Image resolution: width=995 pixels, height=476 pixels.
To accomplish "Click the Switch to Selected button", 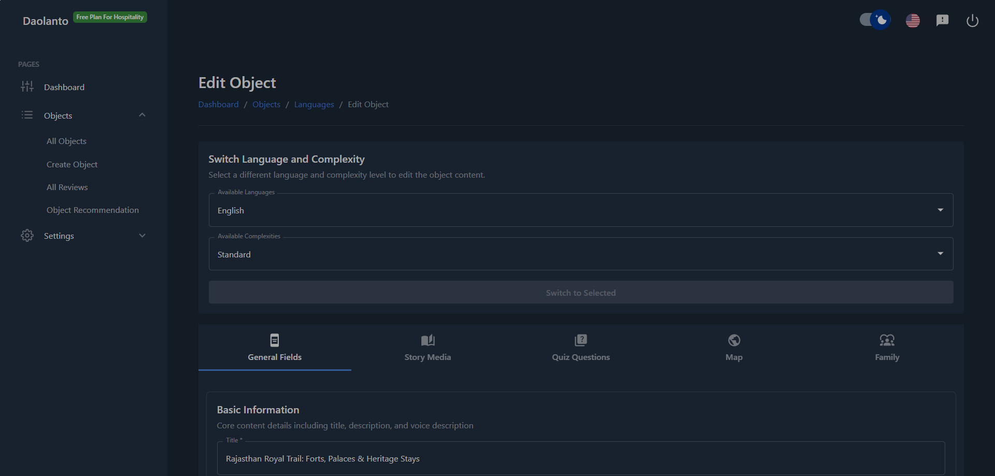I will pos(580,293).
